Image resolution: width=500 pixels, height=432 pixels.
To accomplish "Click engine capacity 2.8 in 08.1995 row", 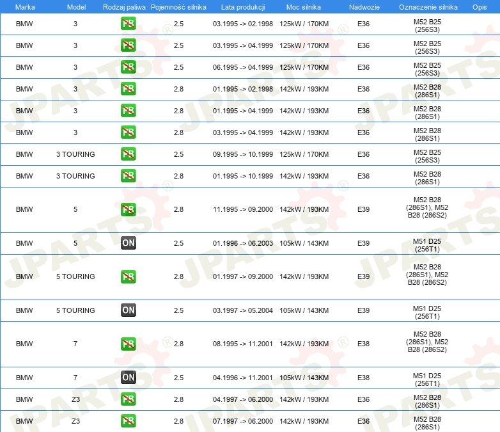I will pos(178,344).
